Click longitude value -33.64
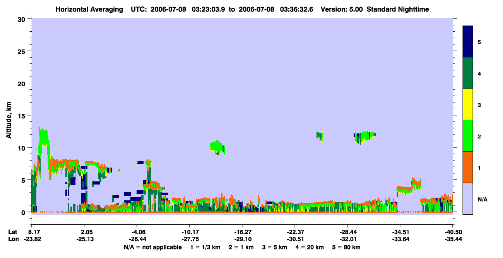 (x=400, y=239)
